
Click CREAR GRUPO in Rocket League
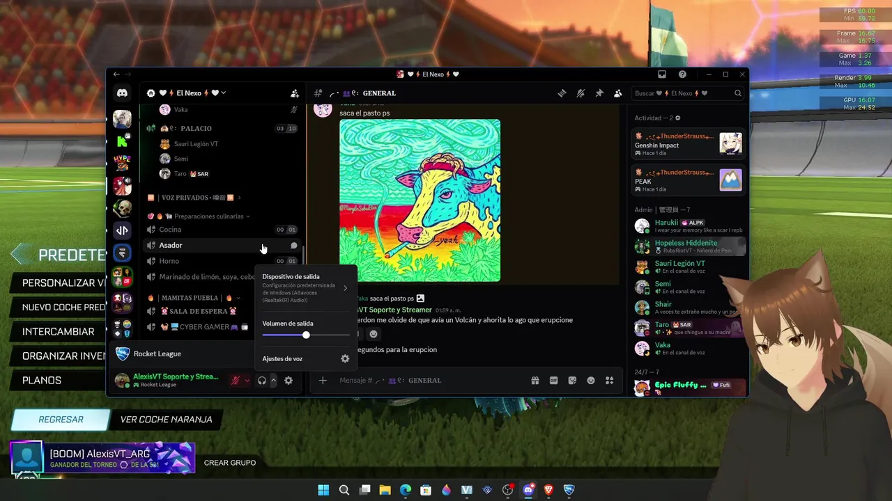(230, 463)
